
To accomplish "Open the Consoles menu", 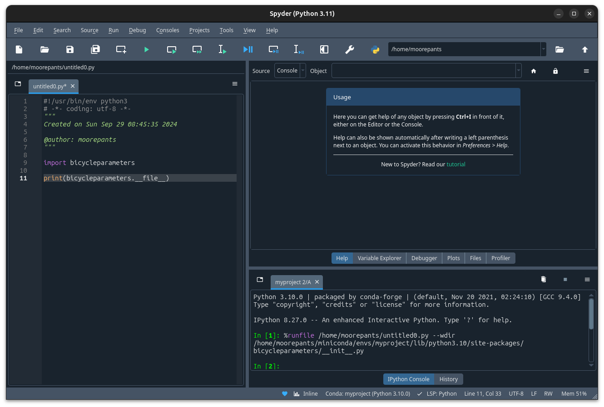I will (168, 30).
